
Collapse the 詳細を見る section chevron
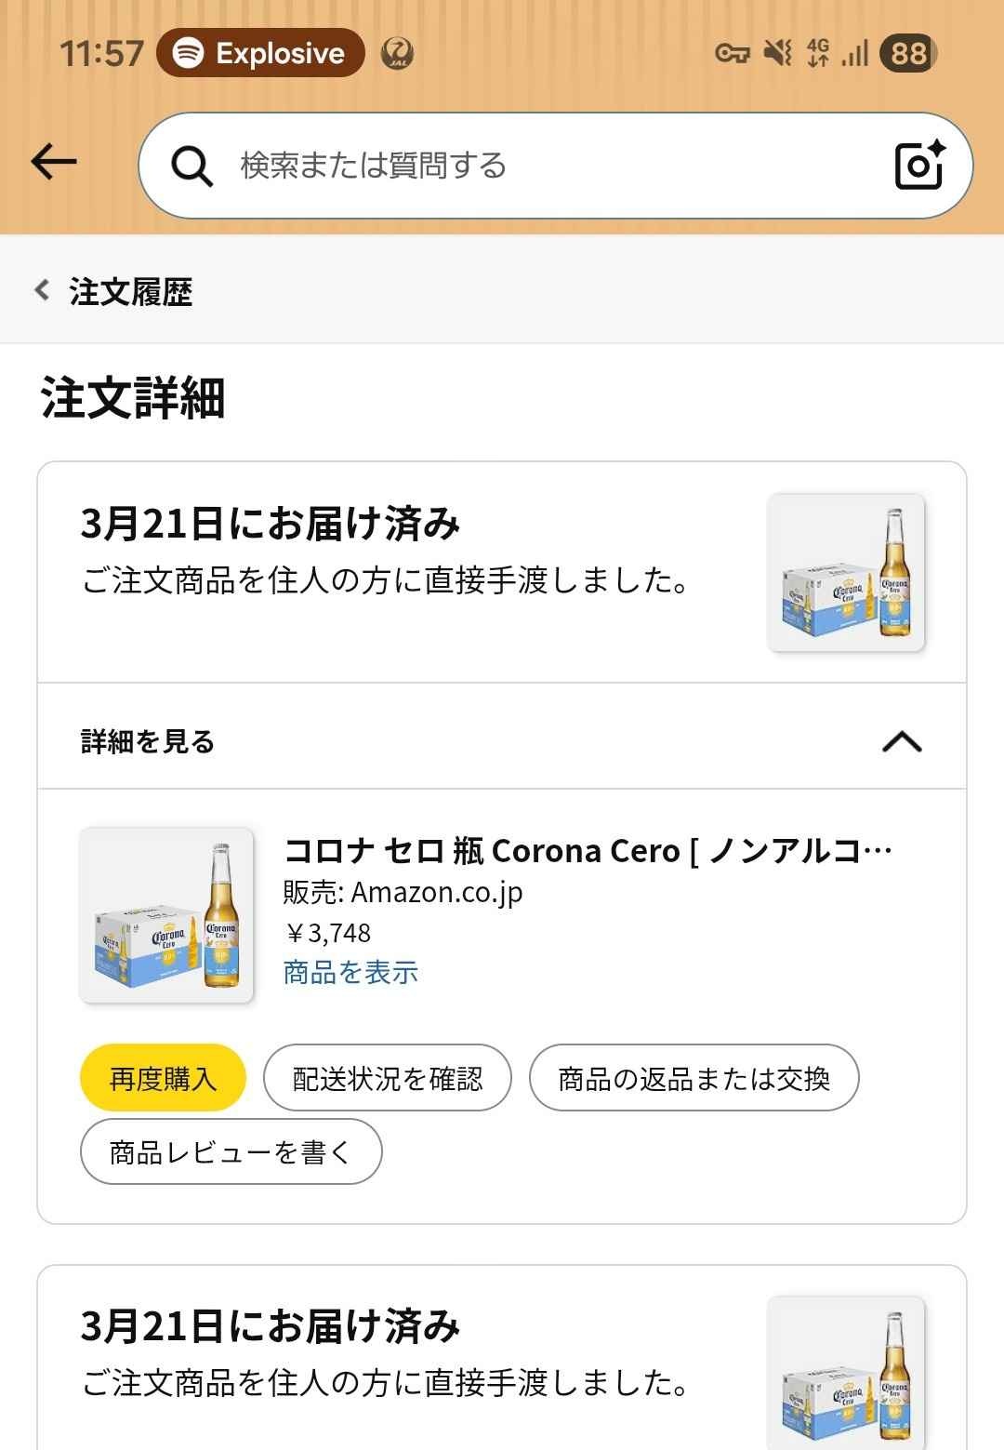[x=901, y=741]
